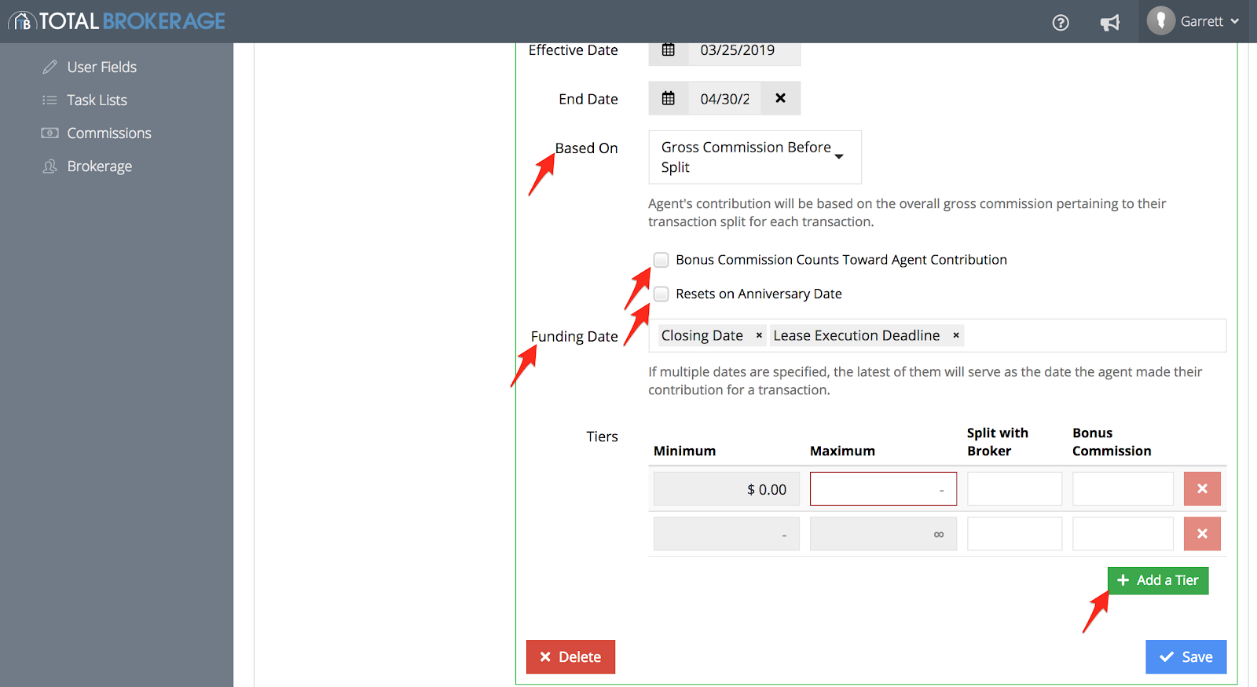Viewport: 1257px width, 687px height.
Task: Click the pencil icon beside User Fields
Action: (x=49, y=68)
